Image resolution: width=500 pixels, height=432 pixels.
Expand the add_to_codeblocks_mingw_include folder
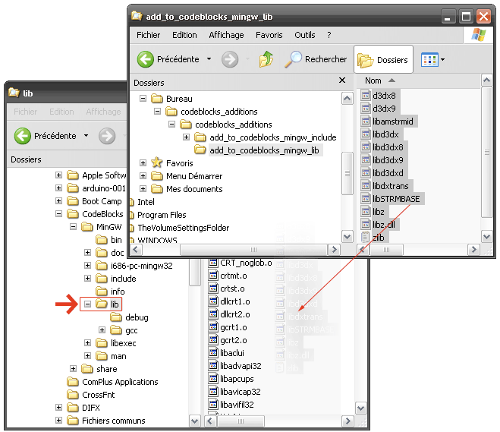point(186,137)
